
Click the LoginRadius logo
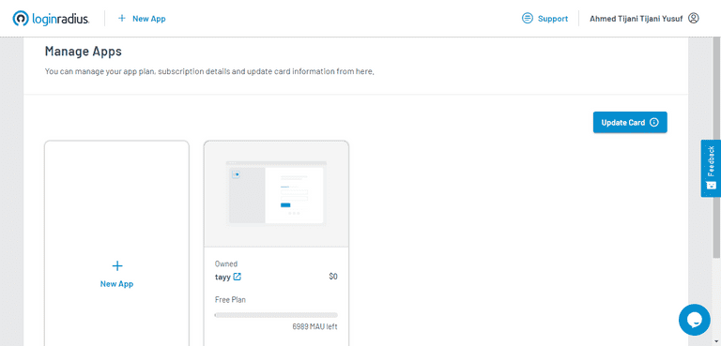(51, 19)
